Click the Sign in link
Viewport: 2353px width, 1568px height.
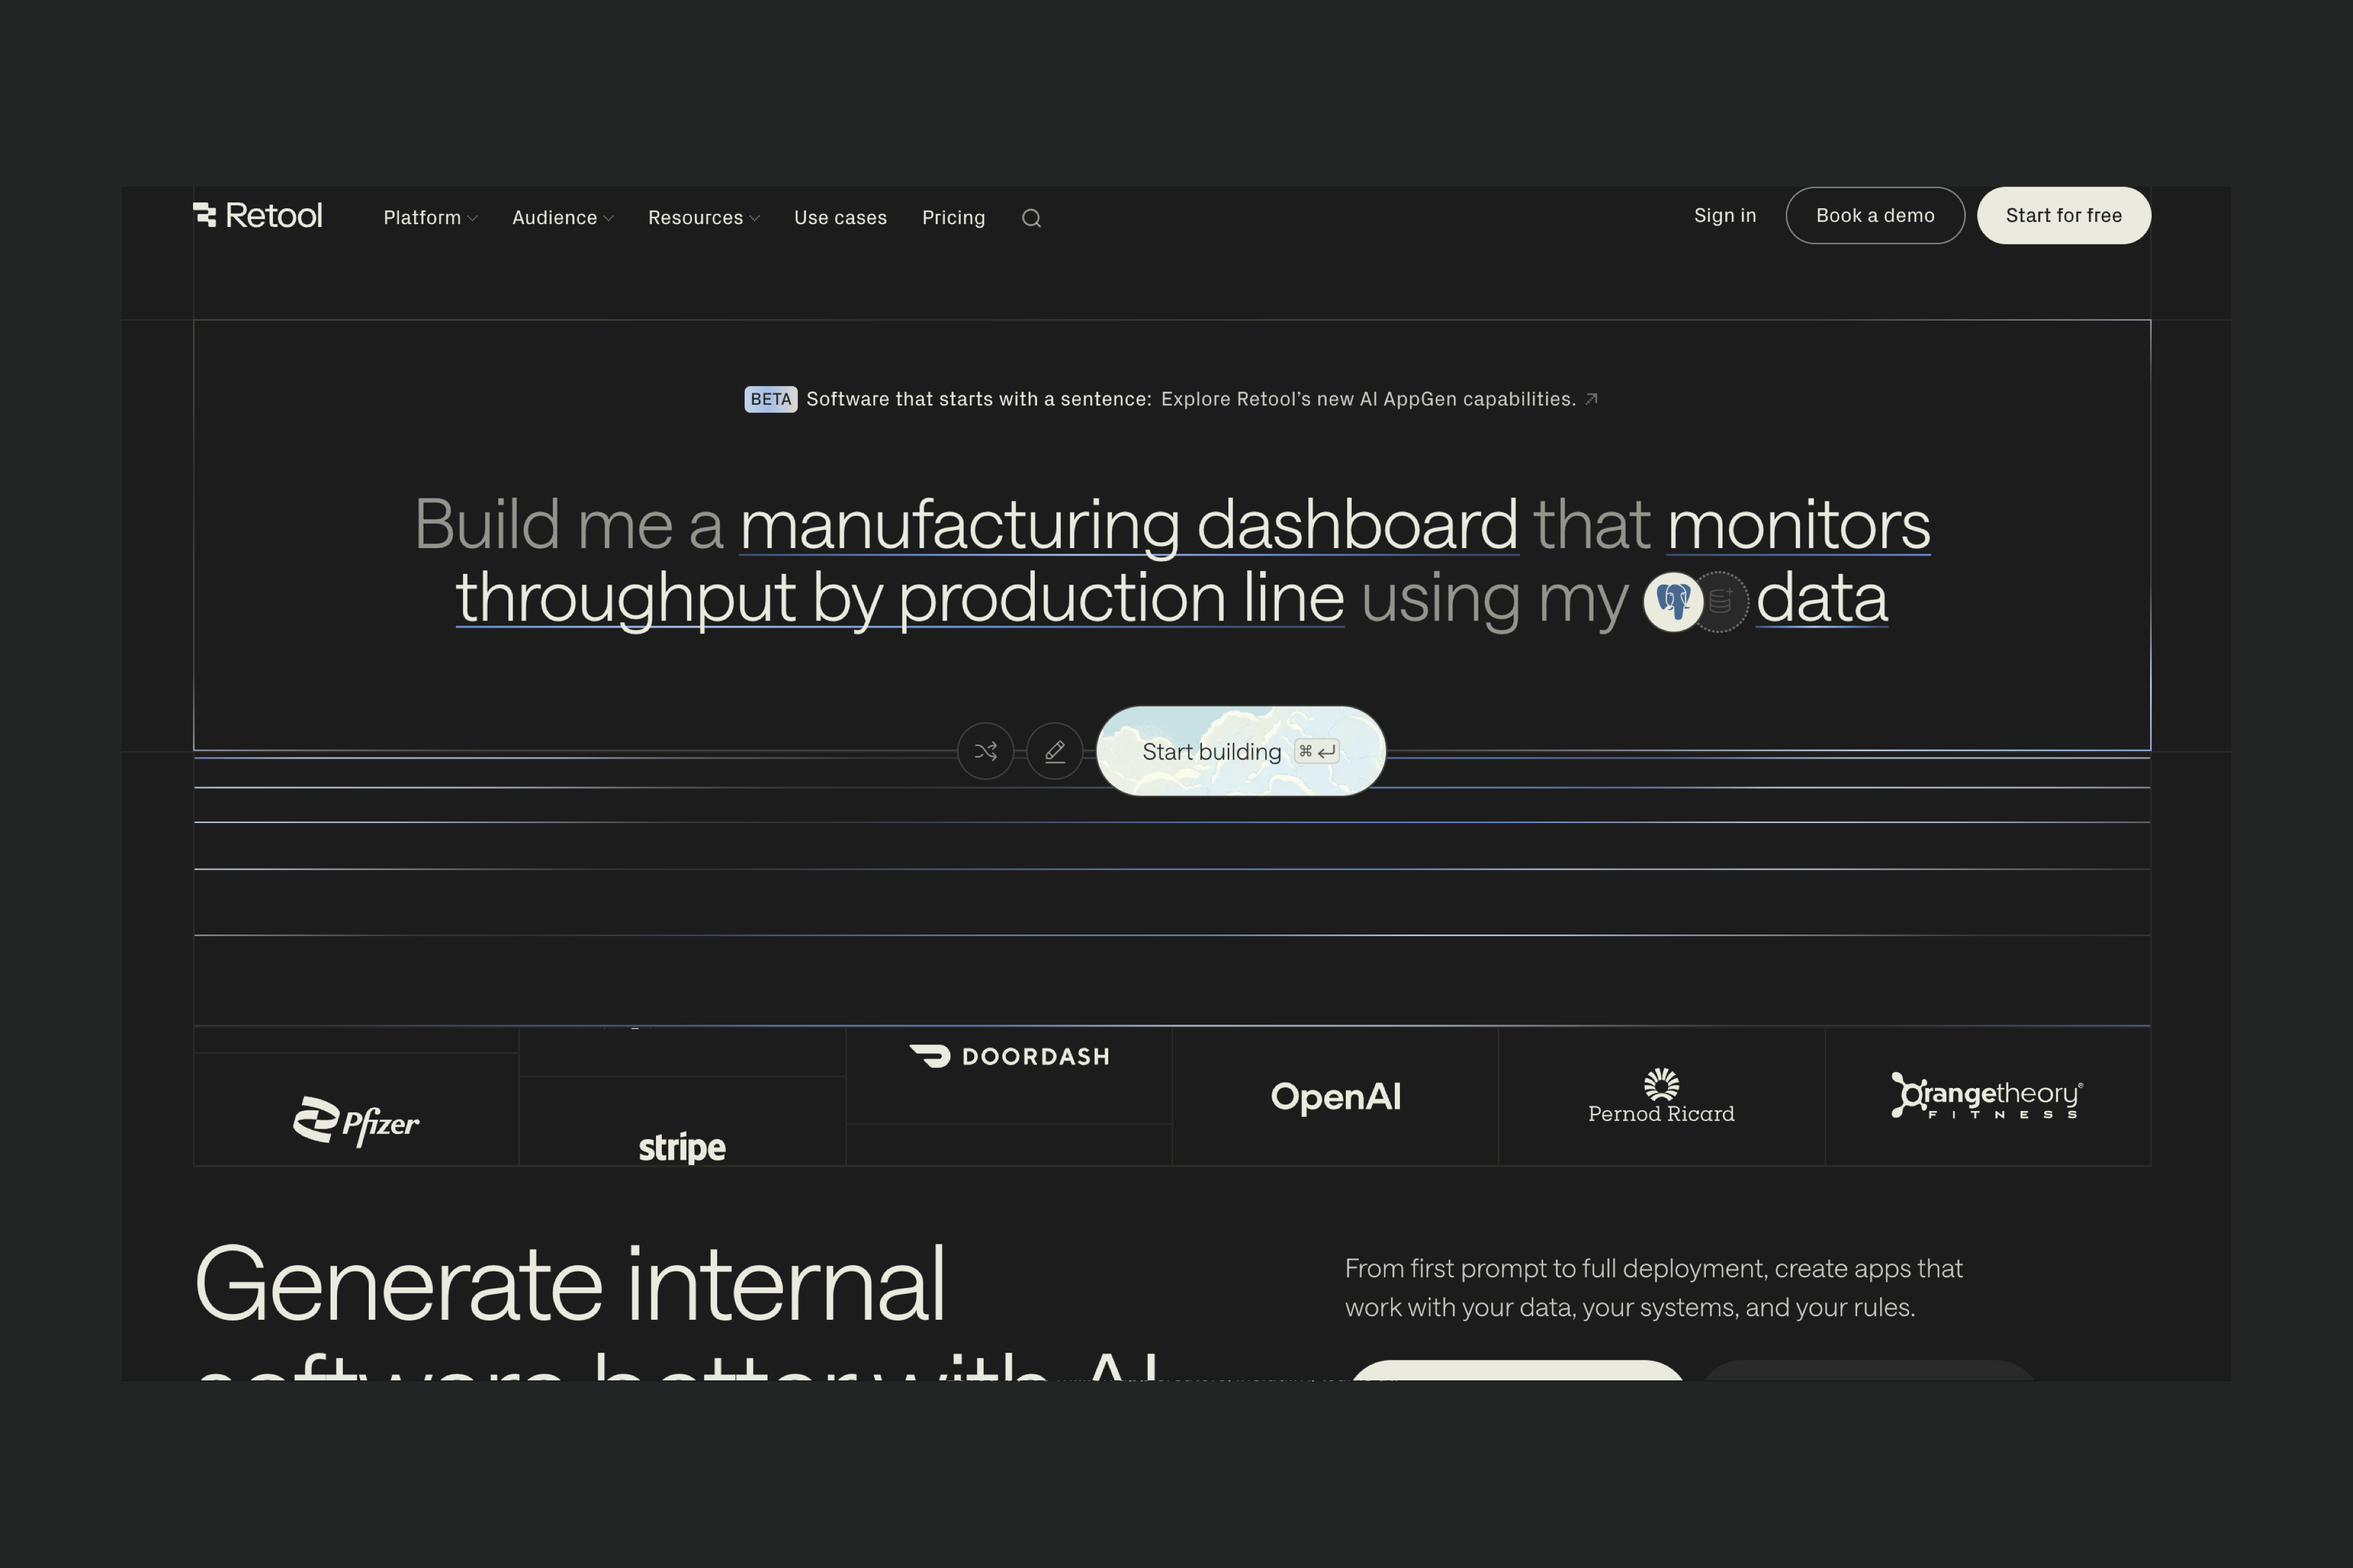(x=1724, y=215)
